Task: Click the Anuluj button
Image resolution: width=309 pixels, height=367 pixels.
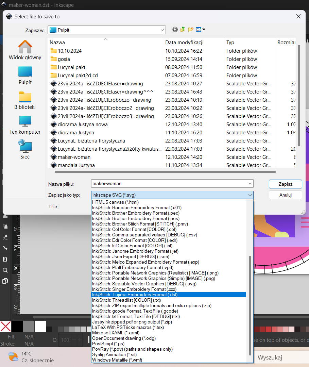Action: 286,195
